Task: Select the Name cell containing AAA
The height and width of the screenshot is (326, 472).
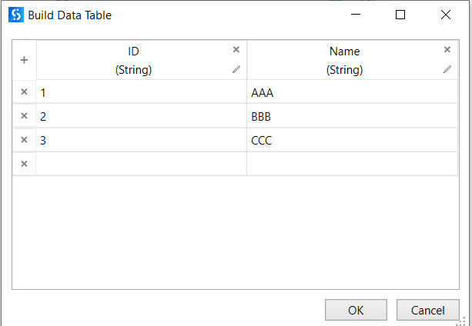Action: tap(352, 92)
